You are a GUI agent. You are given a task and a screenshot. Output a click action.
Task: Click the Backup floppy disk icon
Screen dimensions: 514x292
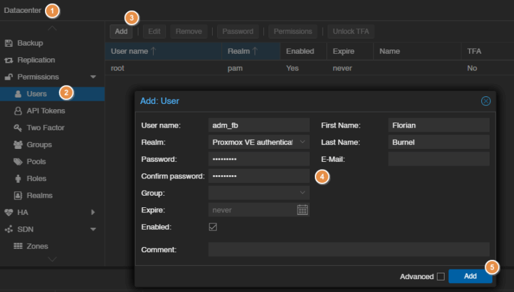pos(9,43)
